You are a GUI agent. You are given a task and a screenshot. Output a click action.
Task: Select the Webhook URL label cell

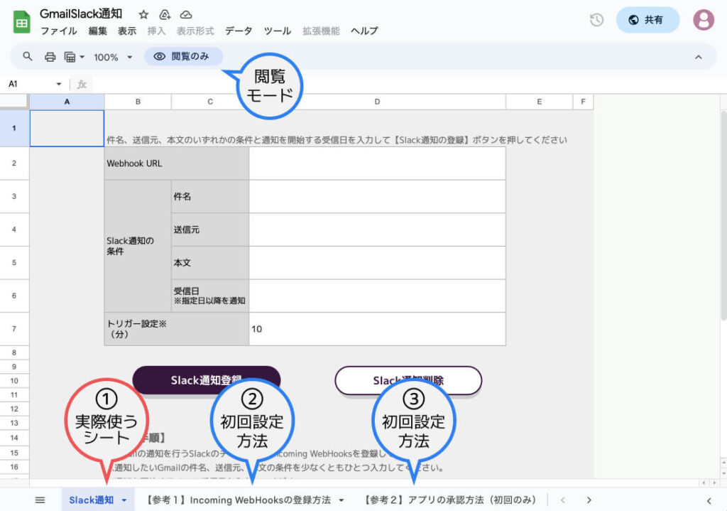tap(177, 163)
